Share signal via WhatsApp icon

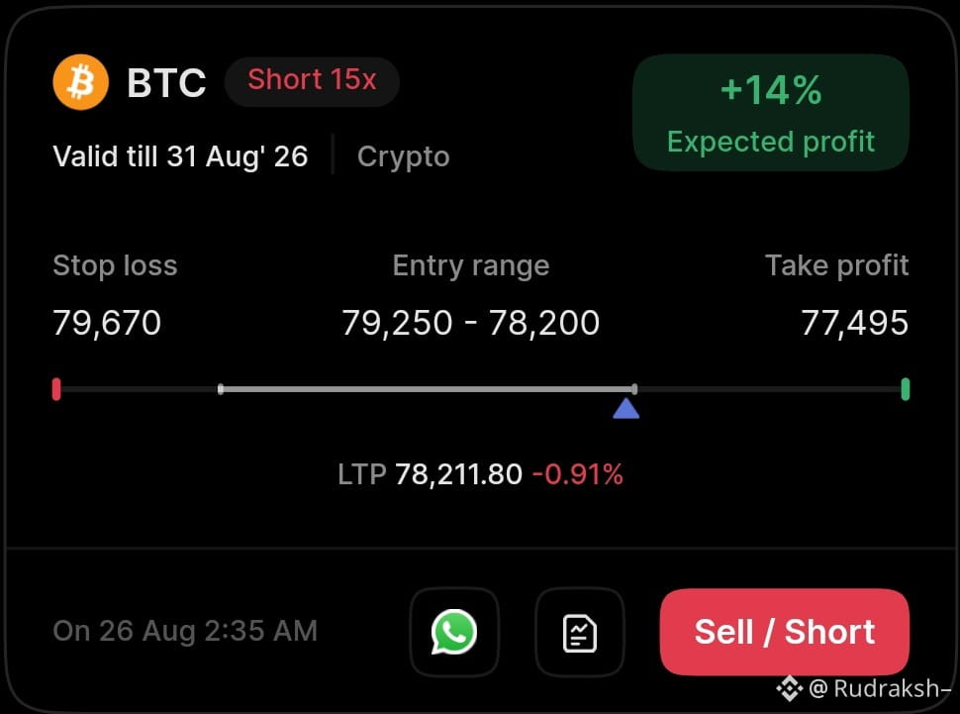point(454,632)
